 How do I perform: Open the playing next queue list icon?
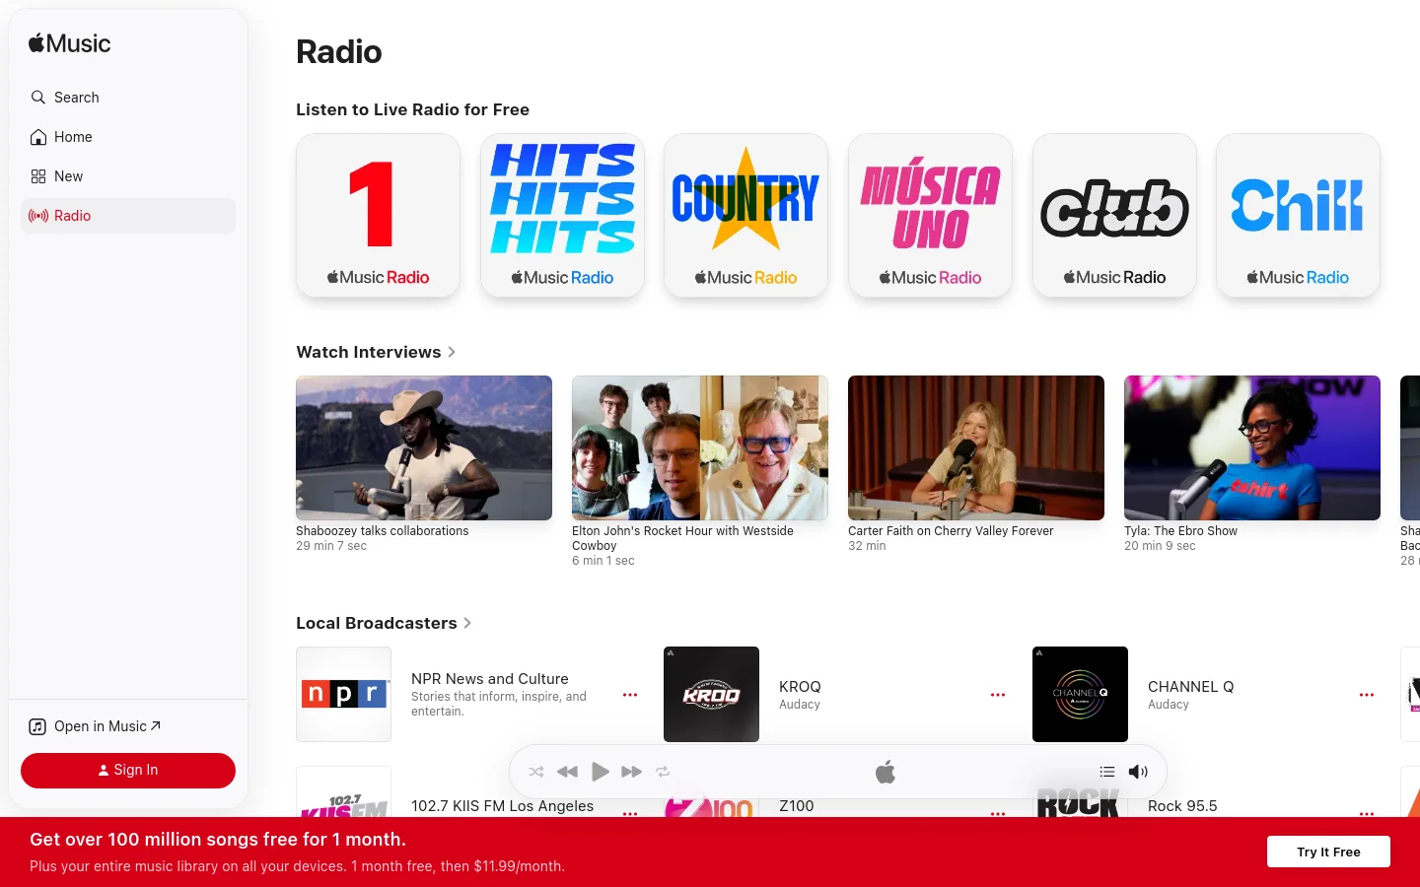pos(1107,772)
